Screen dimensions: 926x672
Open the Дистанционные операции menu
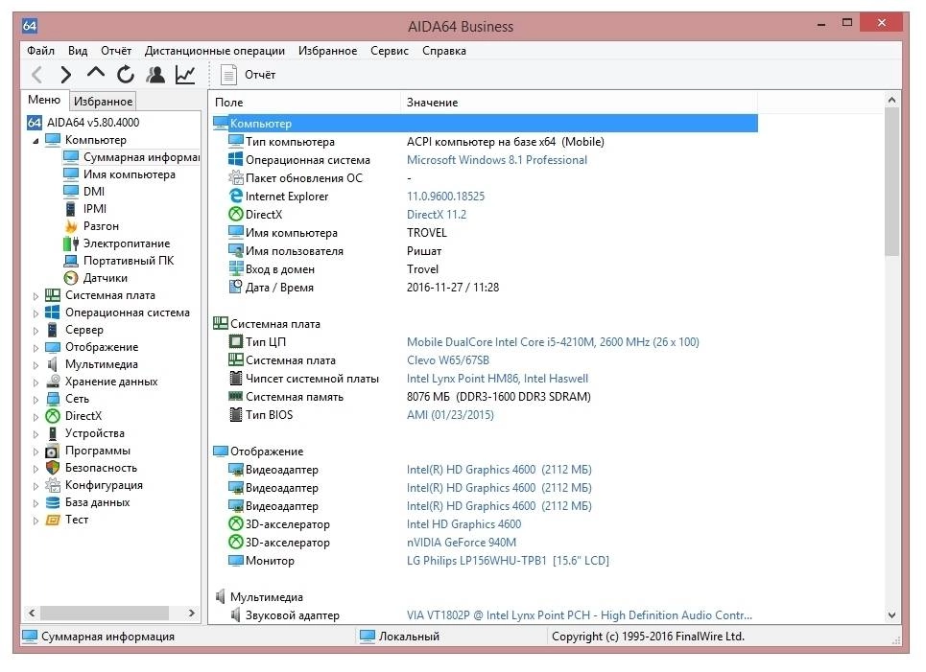coord(214,51)
